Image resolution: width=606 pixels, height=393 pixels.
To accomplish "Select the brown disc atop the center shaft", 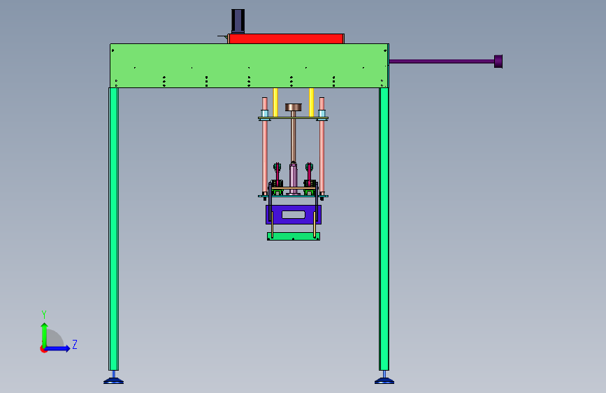I will [x=294, y=107].
